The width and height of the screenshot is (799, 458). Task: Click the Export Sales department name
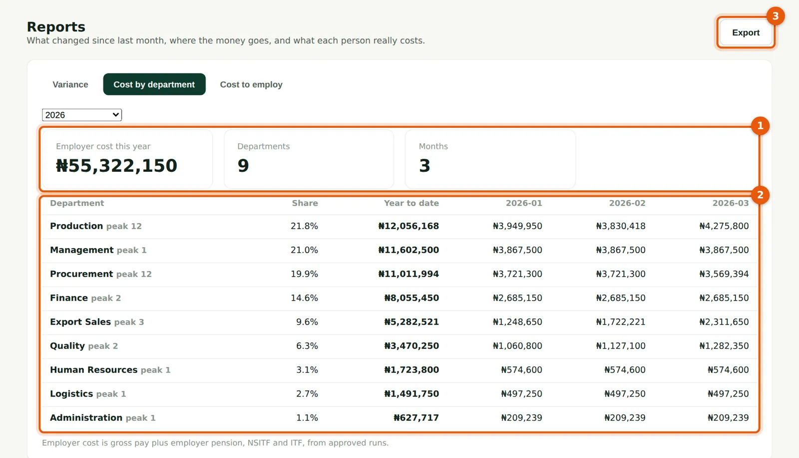80,322
